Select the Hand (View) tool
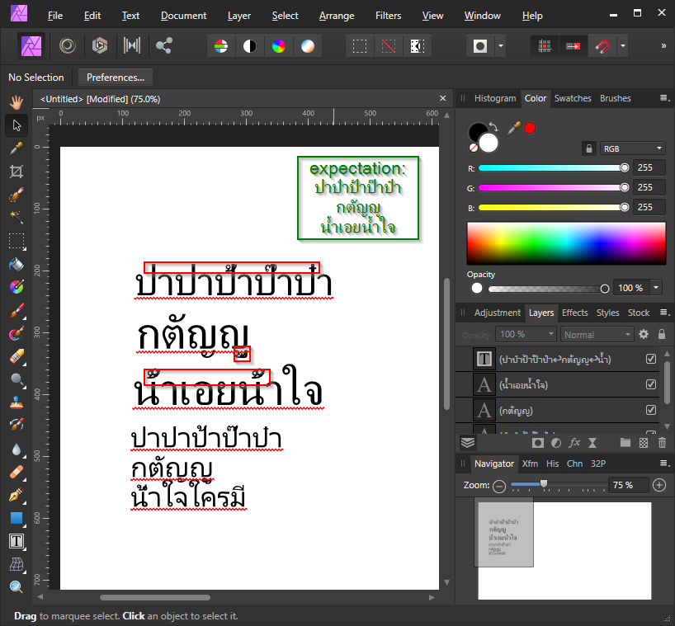 point(17,102)
